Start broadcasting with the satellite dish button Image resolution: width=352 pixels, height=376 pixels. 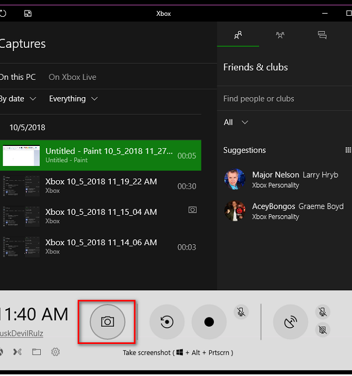pyautogui.click(x=291, y=322)
